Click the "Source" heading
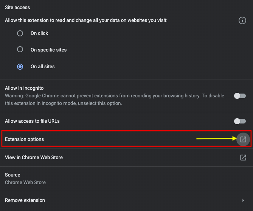Screen dimensions: 253x211 coord(12,175)
